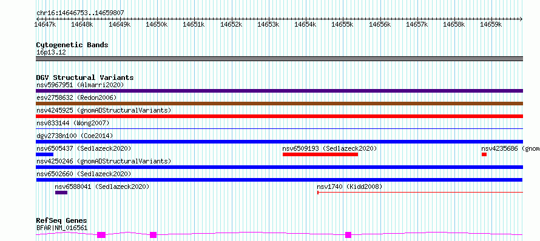Open the nsv833144 (Wong2007) variant label
Image resolution: width=540 pixels, height=241 pixels.
pos(73,123)
